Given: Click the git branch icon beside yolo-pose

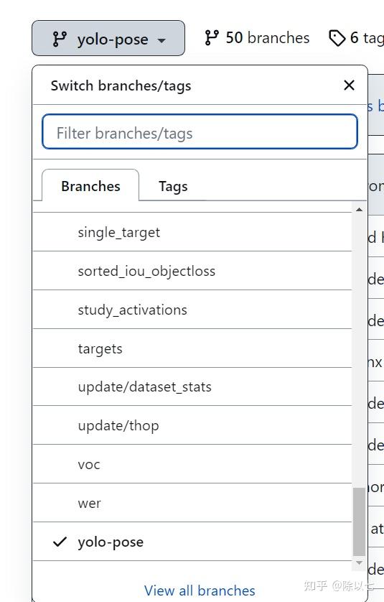Looking at the screenshot, I should coord(60,40).
